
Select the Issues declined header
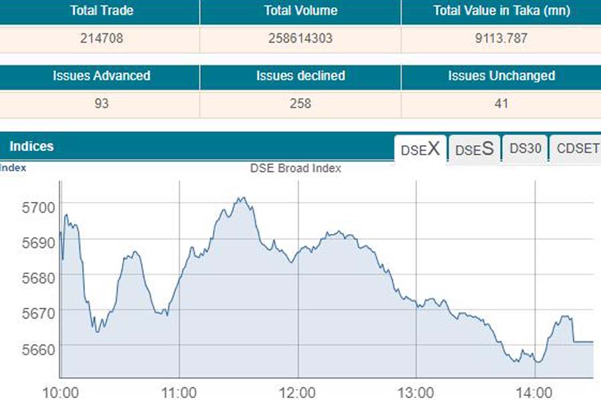pos(300,76)
